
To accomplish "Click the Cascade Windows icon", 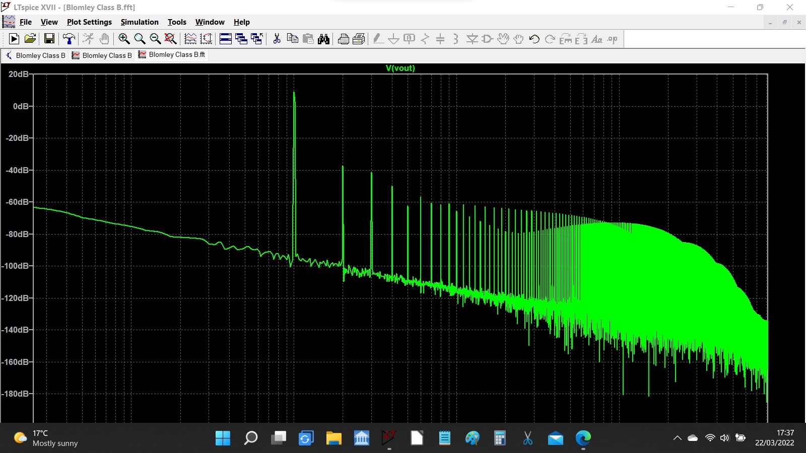I will point(241,39).
